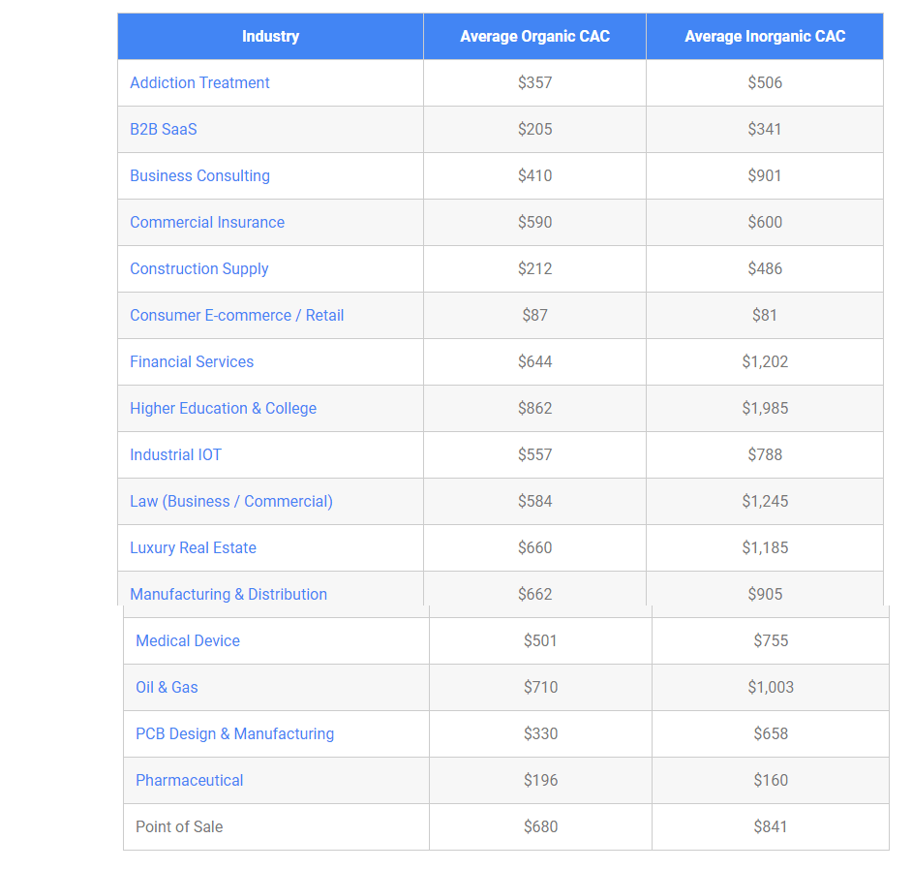This screenshot has height=870, width=912.
Task: Open the Industrial IOT link
Action: tap(175, 455)
